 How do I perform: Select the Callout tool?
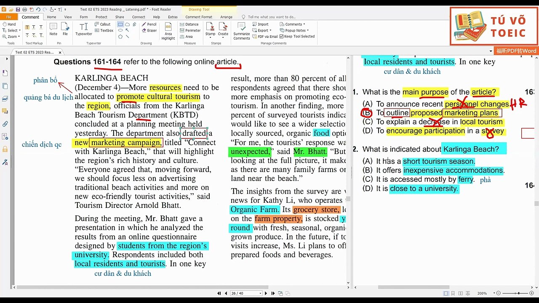(x=102, y=24)
